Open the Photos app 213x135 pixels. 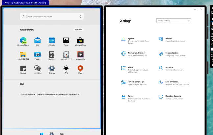(66, 40)
